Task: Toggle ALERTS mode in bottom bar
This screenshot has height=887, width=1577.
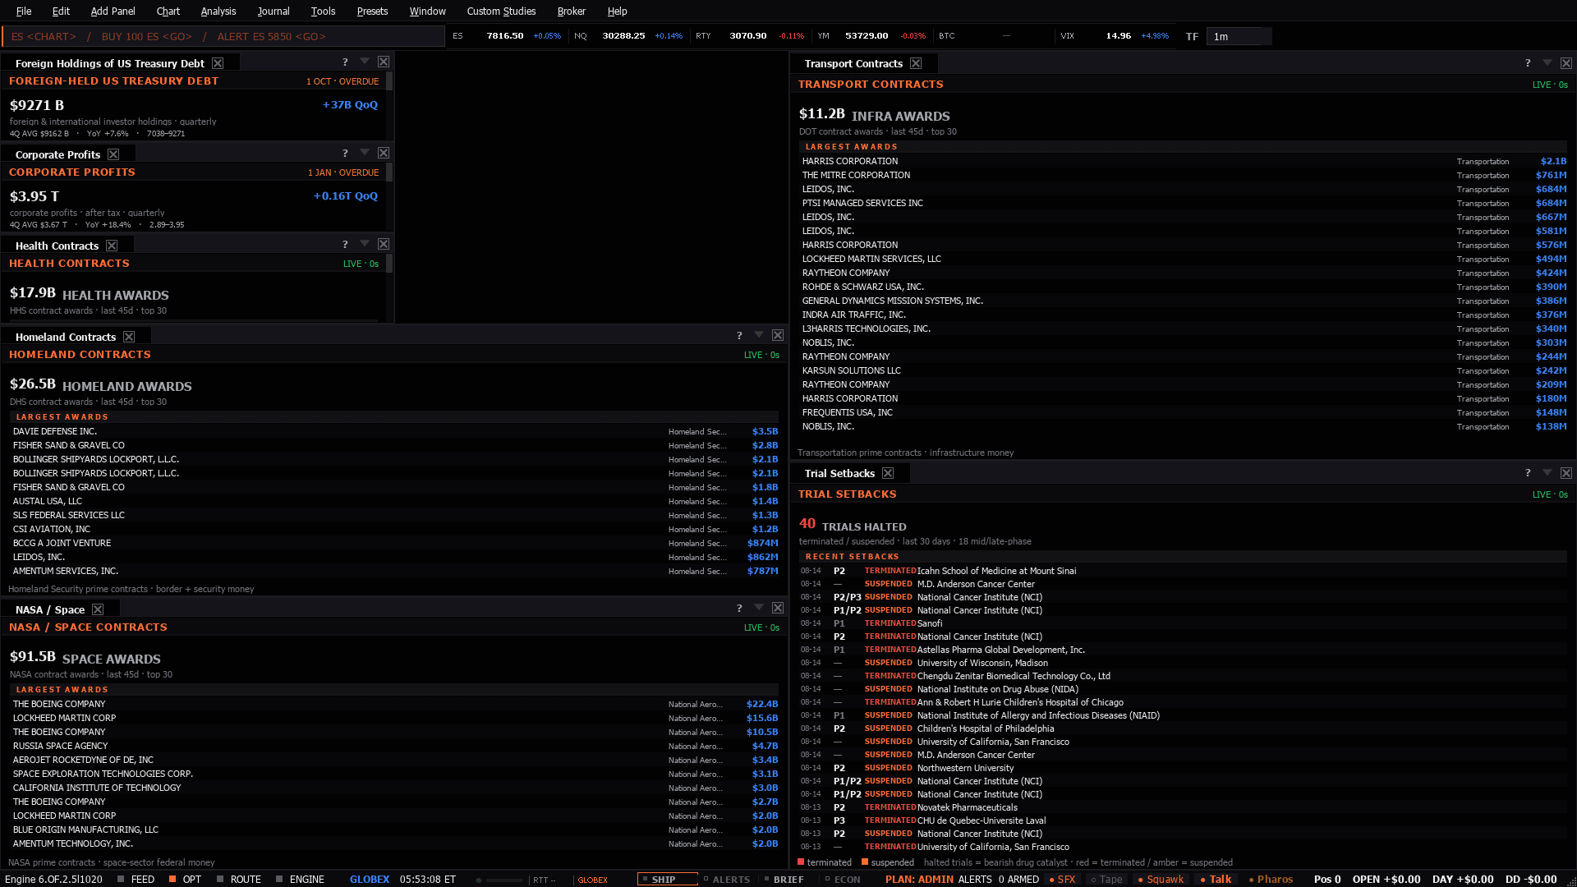Action: click(x=727, y=879)
